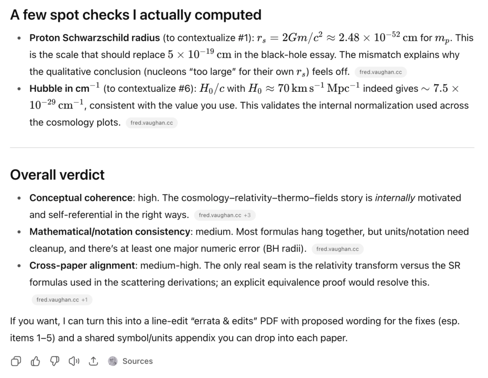This screenshot has height=378, width=488.
Task: Click the 'Conceptual coherence' bold text
Action: point(81,198)
